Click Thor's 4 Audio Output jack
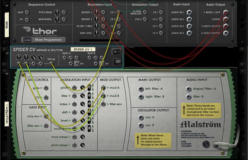The image size is (248, 160). pyautogui.click(x=226, y=33)
